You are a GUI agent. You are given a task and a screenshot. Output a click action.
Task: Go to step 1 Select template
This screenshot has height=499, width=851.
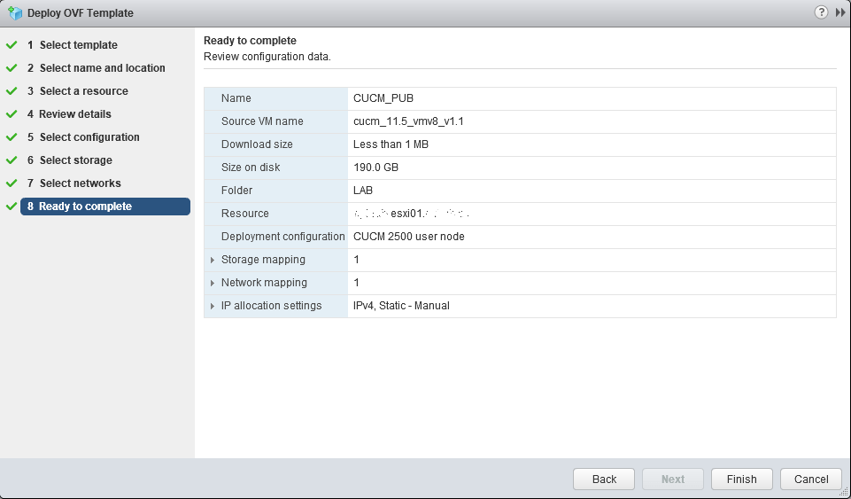73,45
